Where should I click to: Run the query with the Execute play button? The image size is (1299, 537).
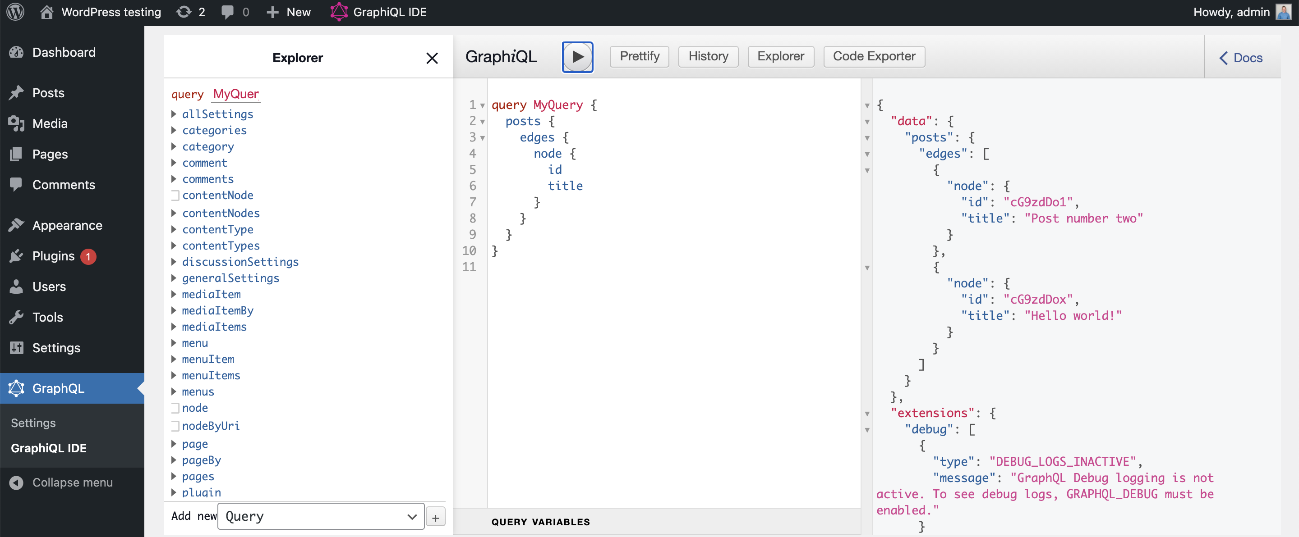[577, 57]
